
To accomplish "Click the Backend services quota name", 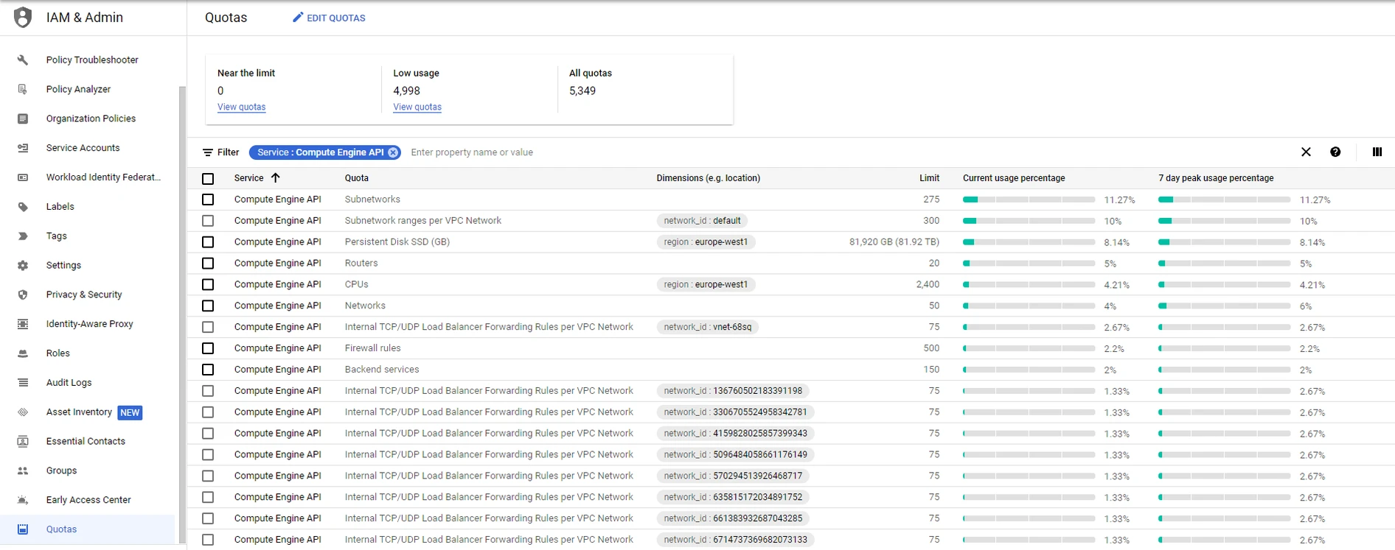I will click(382, 370).
